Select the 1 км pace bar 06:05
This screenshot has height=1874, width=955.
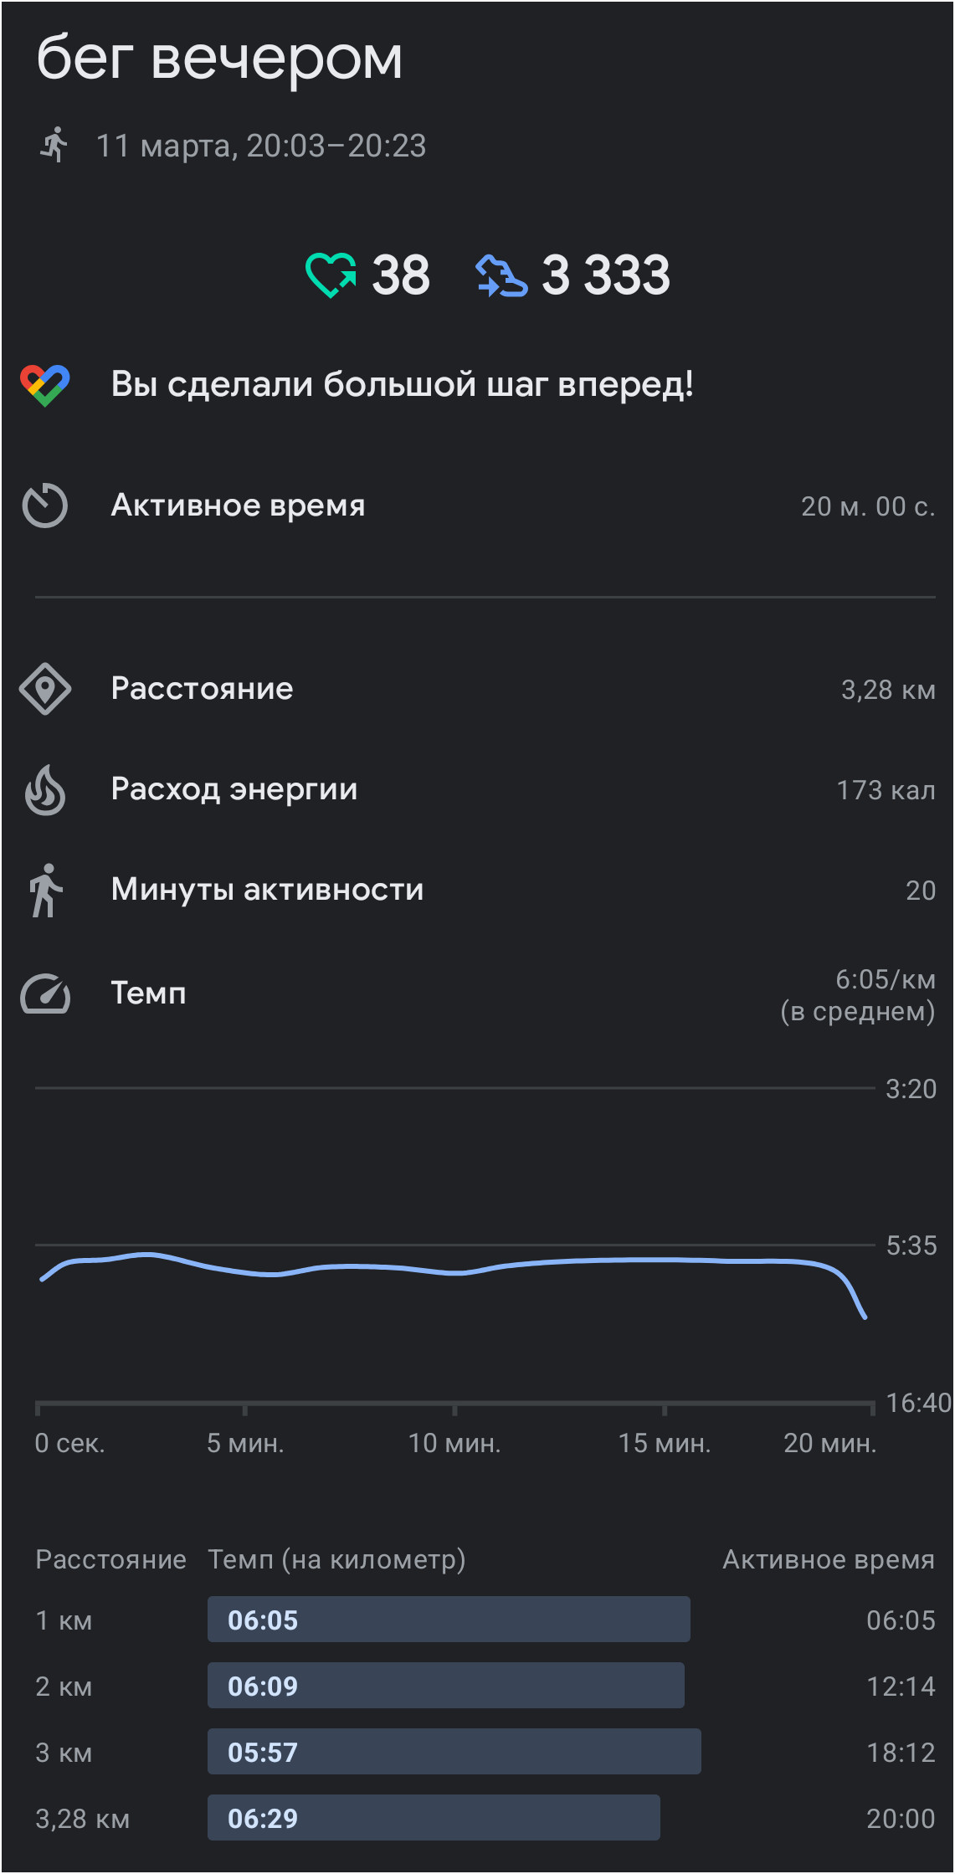point(449,1620)
